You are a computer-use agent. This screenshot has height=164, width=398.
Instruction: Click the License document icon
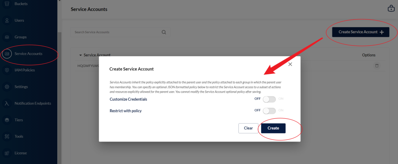[x=7, y=153]
